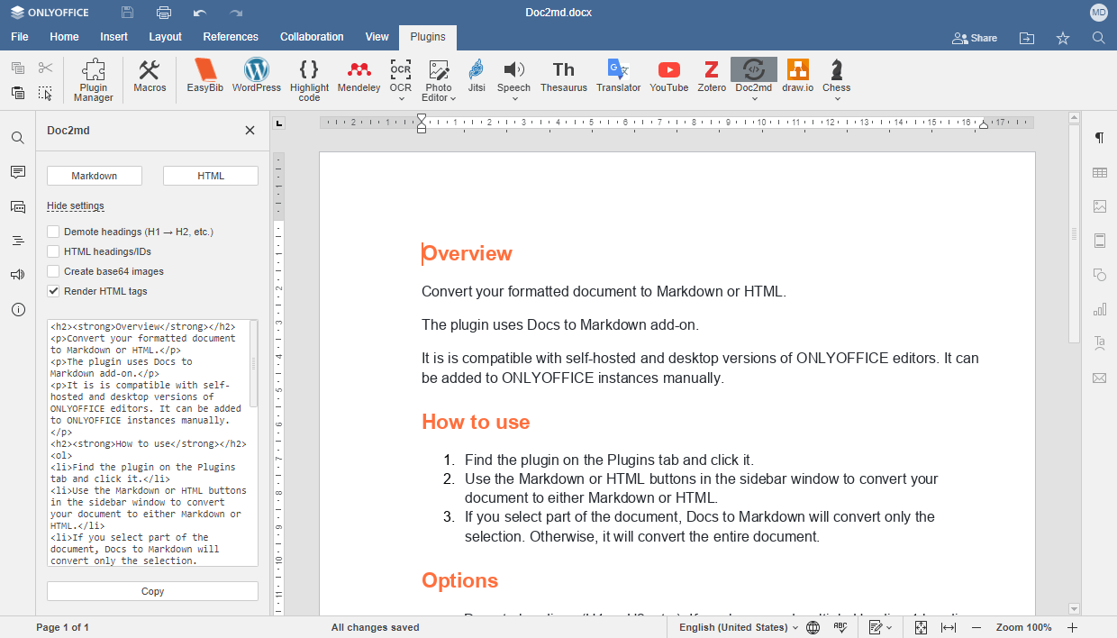Viewport: 1117px width, 638px height.
Task: Open Shape settings in right sidebar
Action: (1100, 275)
